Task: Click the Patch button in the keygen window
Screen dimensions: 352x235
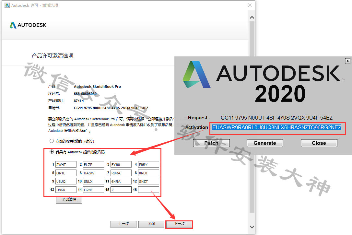Action: click(x=211, y=143)
